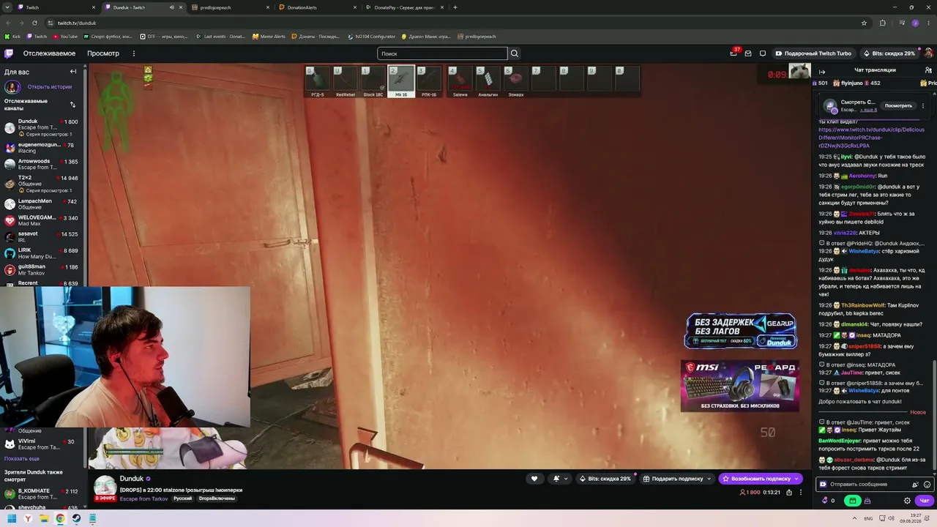Viewport: 937px width, 527px height.
Task: Click the "Посмотреть" drops button
Action: pyautogui.click(x=898, y=105)
